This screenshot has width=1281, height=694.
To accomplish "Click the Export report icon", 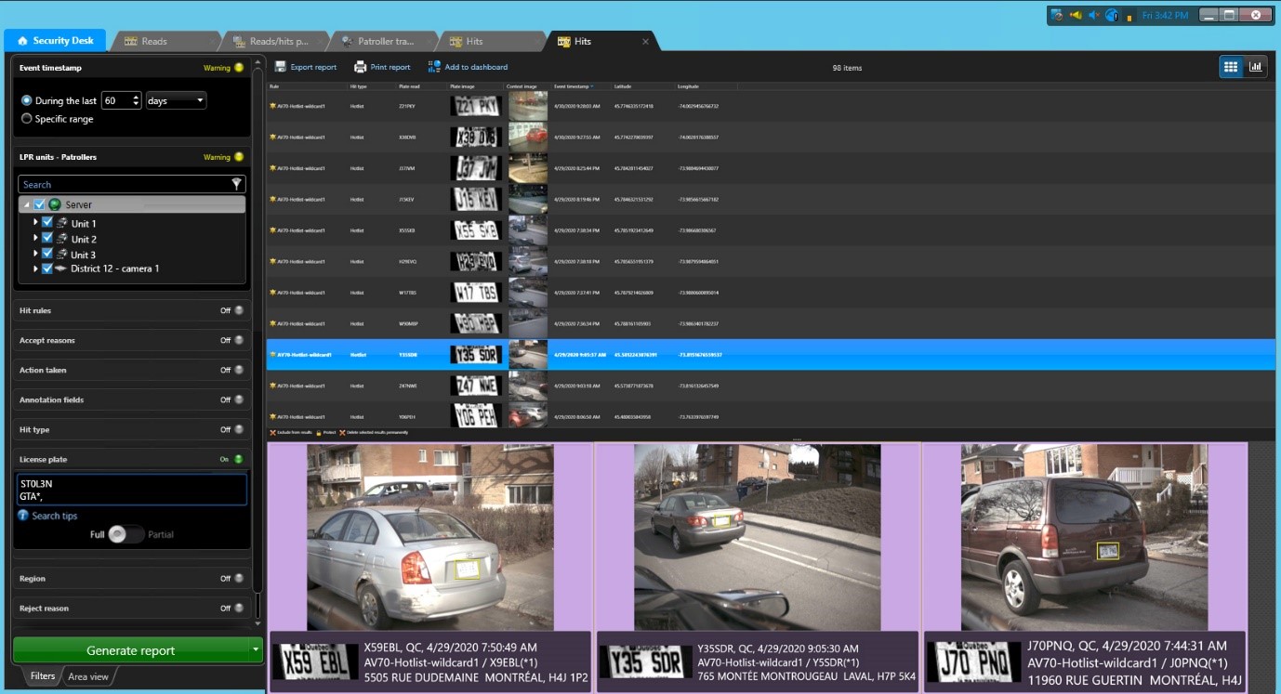I will point(281,67).
